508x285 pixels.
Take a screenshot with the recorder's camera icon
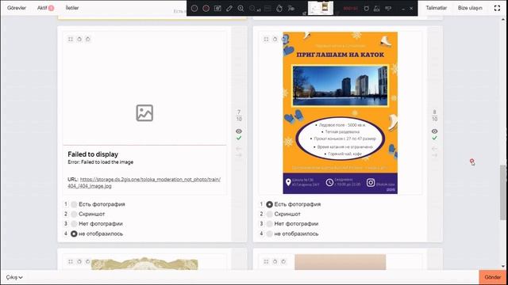coord(217,9)
